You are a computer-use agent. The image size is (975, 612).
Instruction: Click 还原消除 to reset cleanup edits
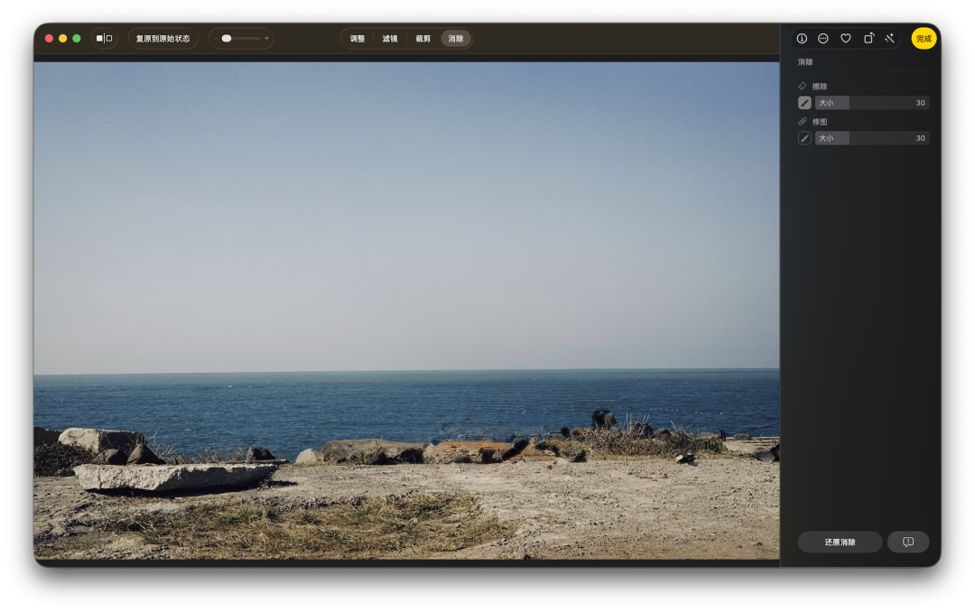point(840,542)
